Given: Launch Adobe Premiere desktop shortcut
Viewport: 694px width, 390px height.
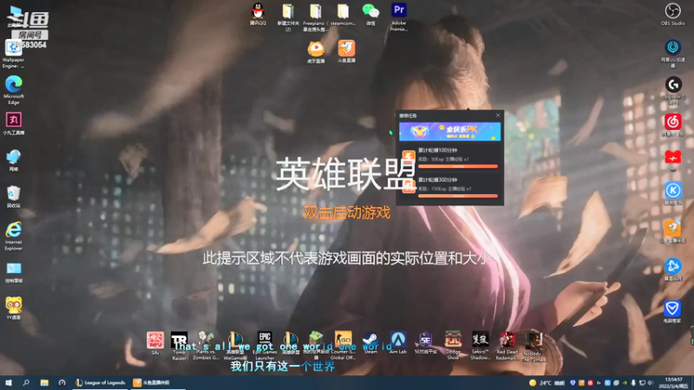Looking at the screenshot, I should point(399,16).
